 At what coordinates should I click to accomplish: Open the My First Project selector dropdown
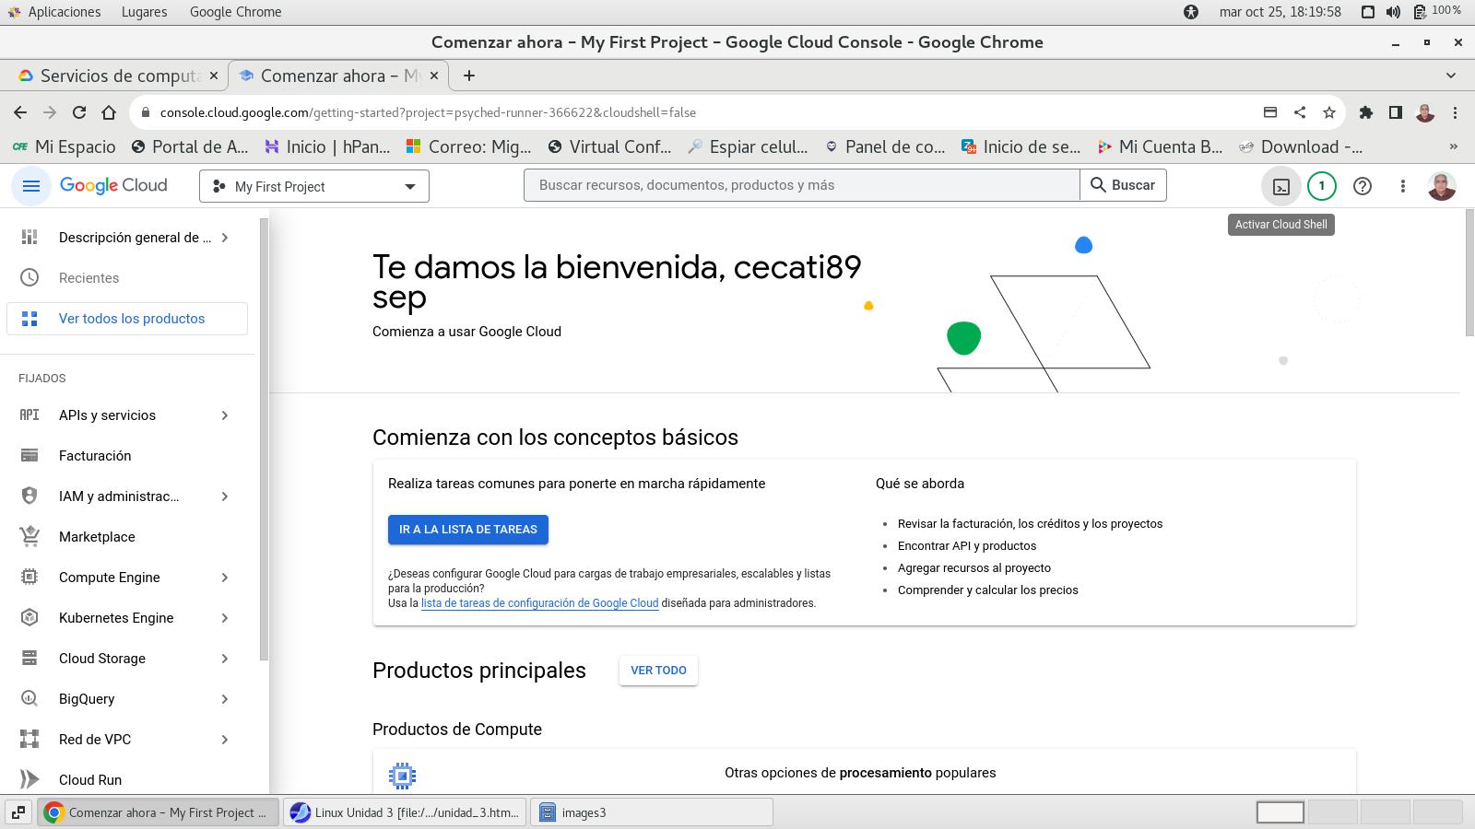314,186
